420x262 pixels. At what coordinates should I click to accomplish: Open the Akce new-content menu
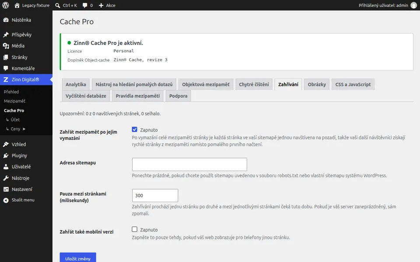pos(107,5)
